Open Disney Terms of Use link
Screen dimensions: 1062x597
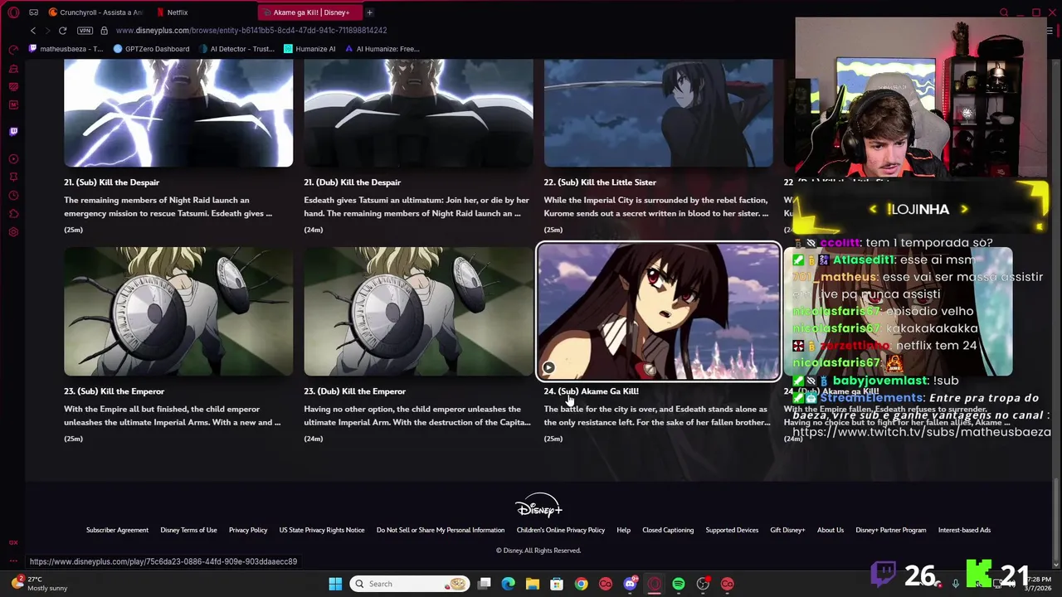click(x=188, y=531)
